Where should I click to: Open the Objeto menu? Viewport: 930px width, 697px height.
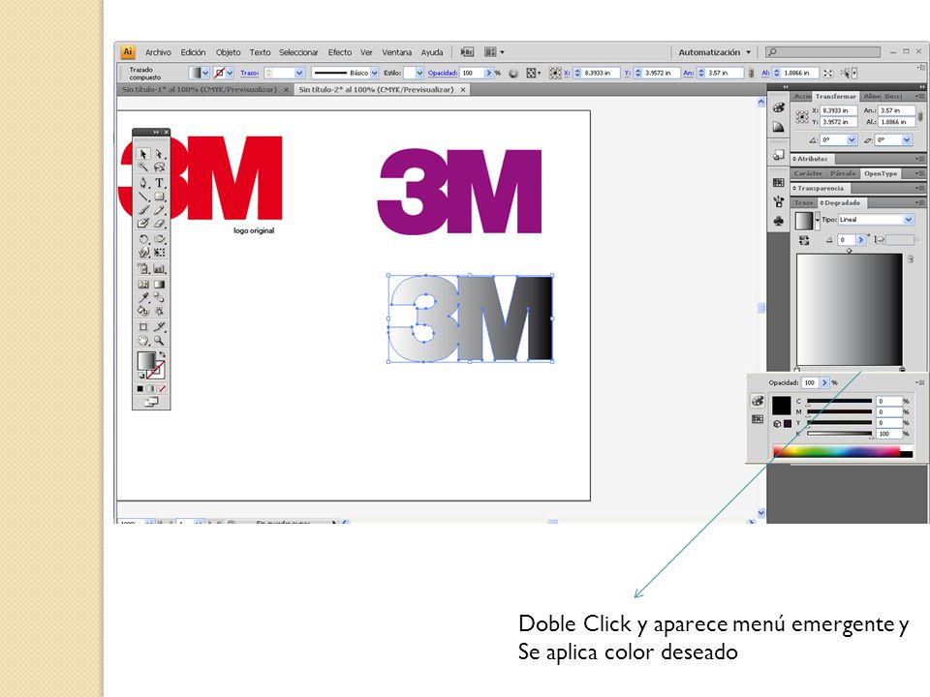tap(229, 52)
